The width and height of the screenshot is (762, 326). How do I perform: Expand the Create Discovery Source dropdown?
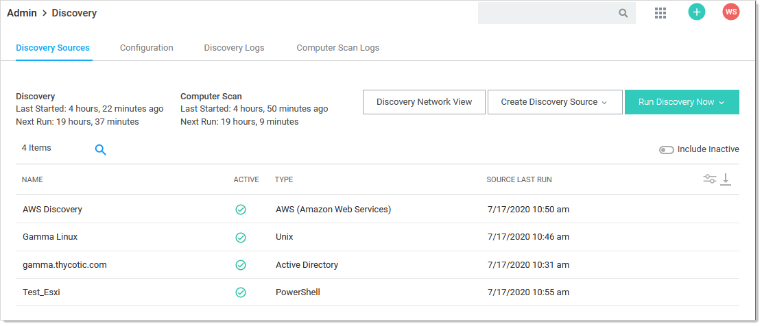coord(554,102)
